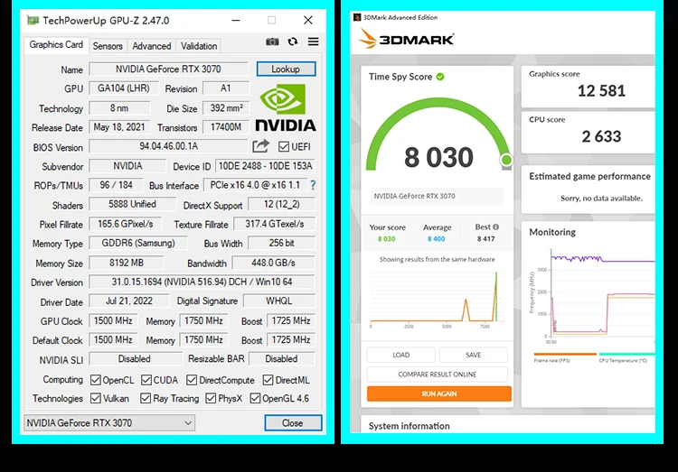Viewport: 678px width, 472px height.
Task: Click the score distribution chart in 3DMark
Action: click(438, 299)
